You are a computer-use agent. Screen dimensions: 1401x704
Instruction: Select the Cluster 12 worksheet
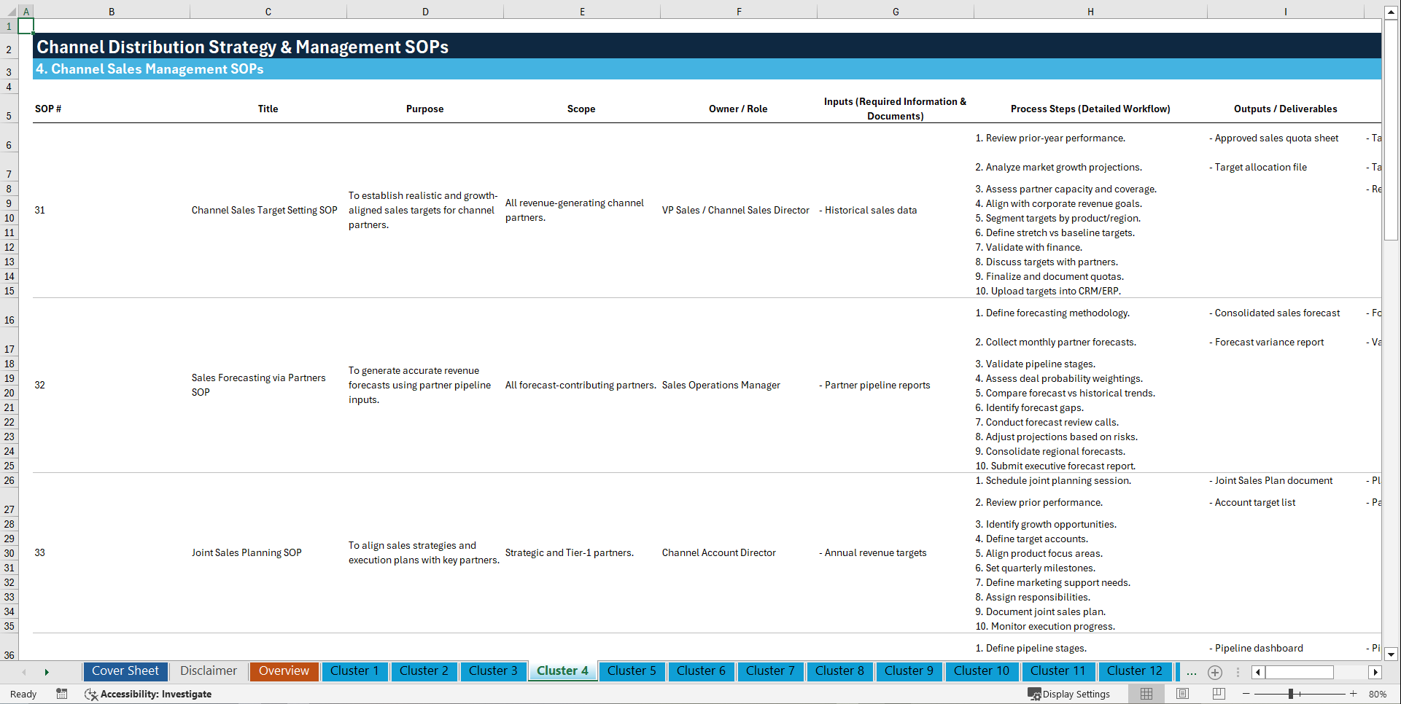1135,671
